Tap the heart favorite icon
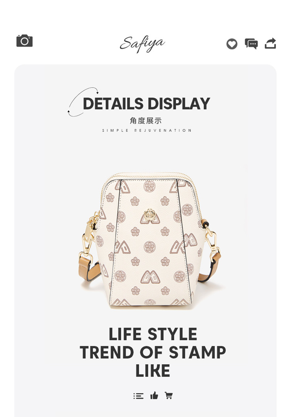This screenshot has height=417, width=289. [232, 44]
